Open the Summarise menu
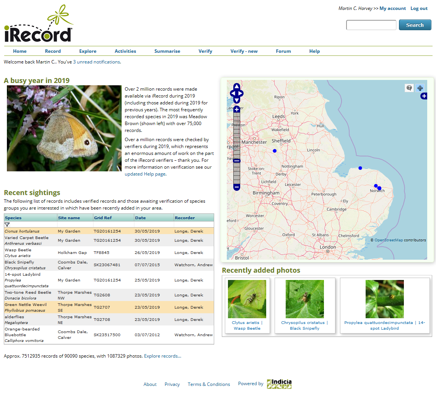The width and height of the screenshot is (436, 397). [x=167, y=51]
